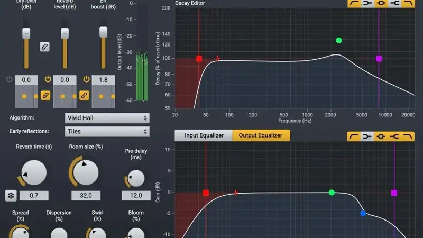
Task: Toggle the low-shelf filter in the equalizer
Action: (x=367, y=136)
